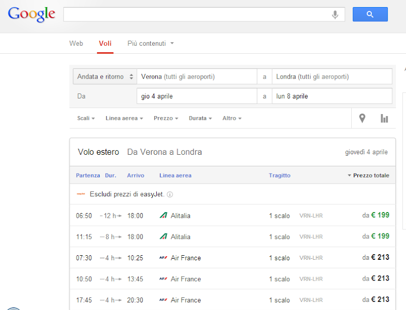Click Alitalia logo on 06:50 flight

click(x=163, y=216)
